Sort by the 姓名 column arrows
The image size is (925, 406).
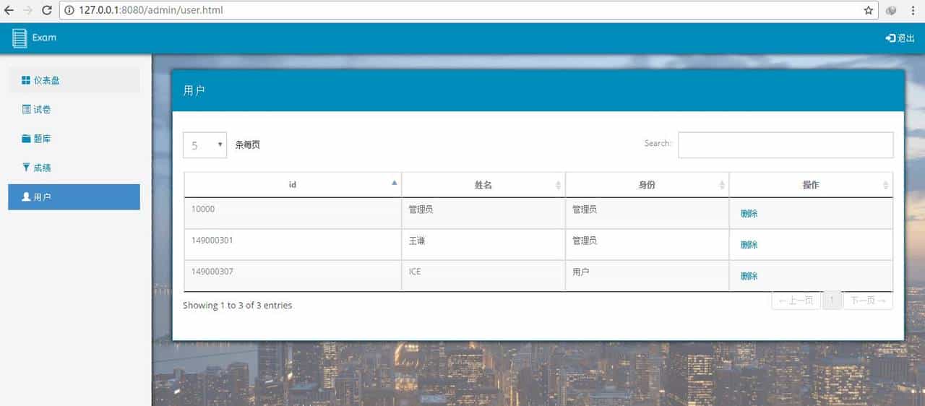[558, 186]
